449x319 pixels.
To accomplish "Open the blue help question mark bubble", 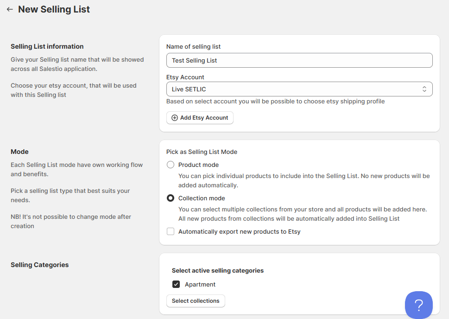I will pos(418,305).
